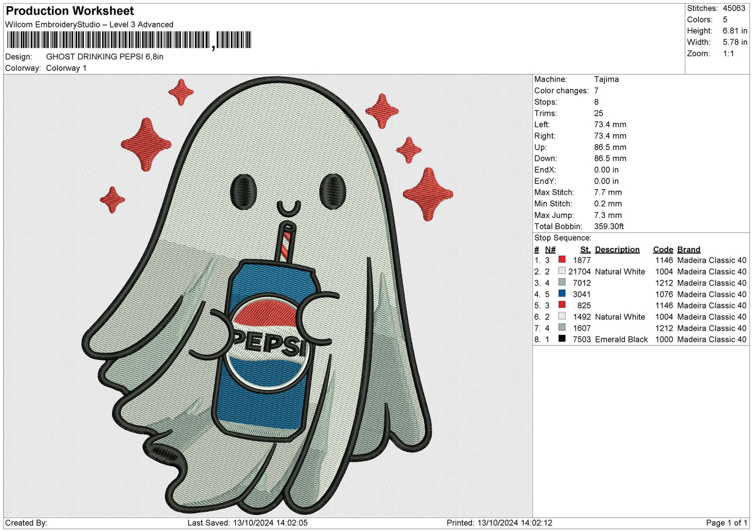This screenshot has width=753, height=532.
Task: Click the blue swatch in stop row 4
Action: click(562, 294)
